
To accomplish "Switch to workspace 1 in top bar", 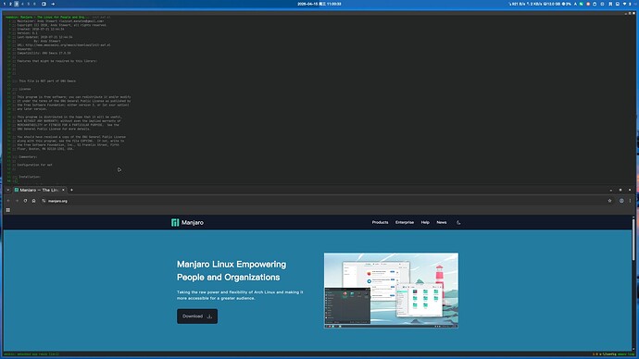I will [x=5, y=4].
